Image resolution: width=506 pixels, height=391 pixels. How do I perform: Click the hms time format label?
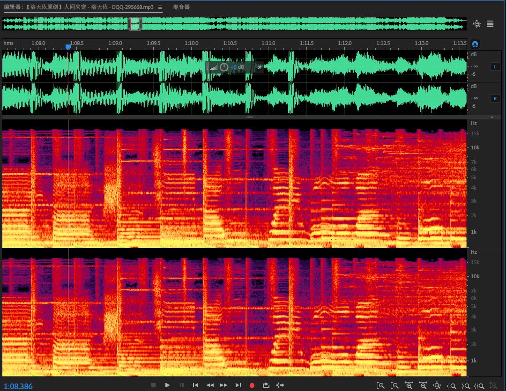[9, 43]
